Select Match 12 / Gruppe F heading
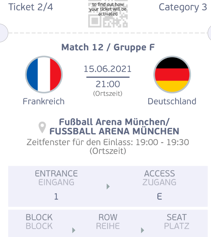 [108, 47]
